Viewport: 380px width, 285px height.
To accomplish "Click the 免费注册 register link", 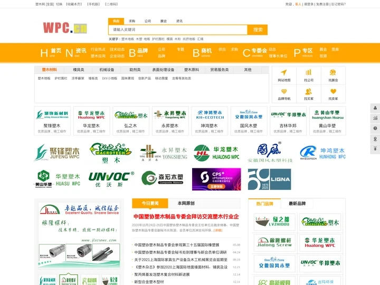I will (322, 4).
